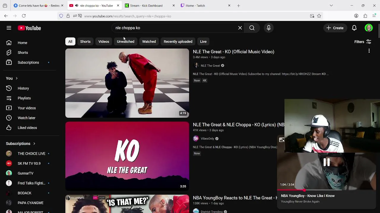
Task: Select the Recently uploaded filter chip
Action: [x=178, y=42]
